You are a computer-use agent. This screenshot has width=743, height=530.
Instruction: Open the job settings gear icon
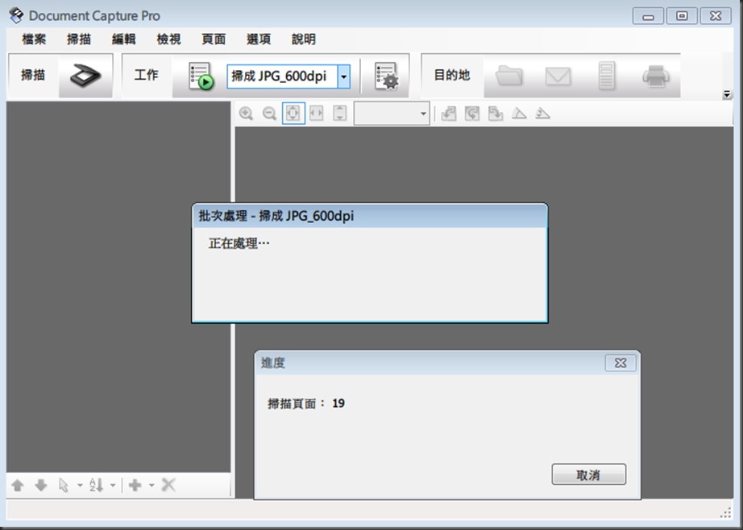tap(386, 75)
